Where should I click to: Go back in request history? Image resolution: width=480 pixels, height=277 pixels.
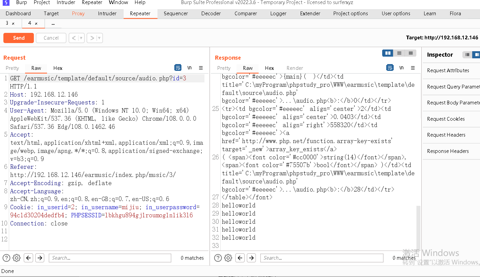73,38
